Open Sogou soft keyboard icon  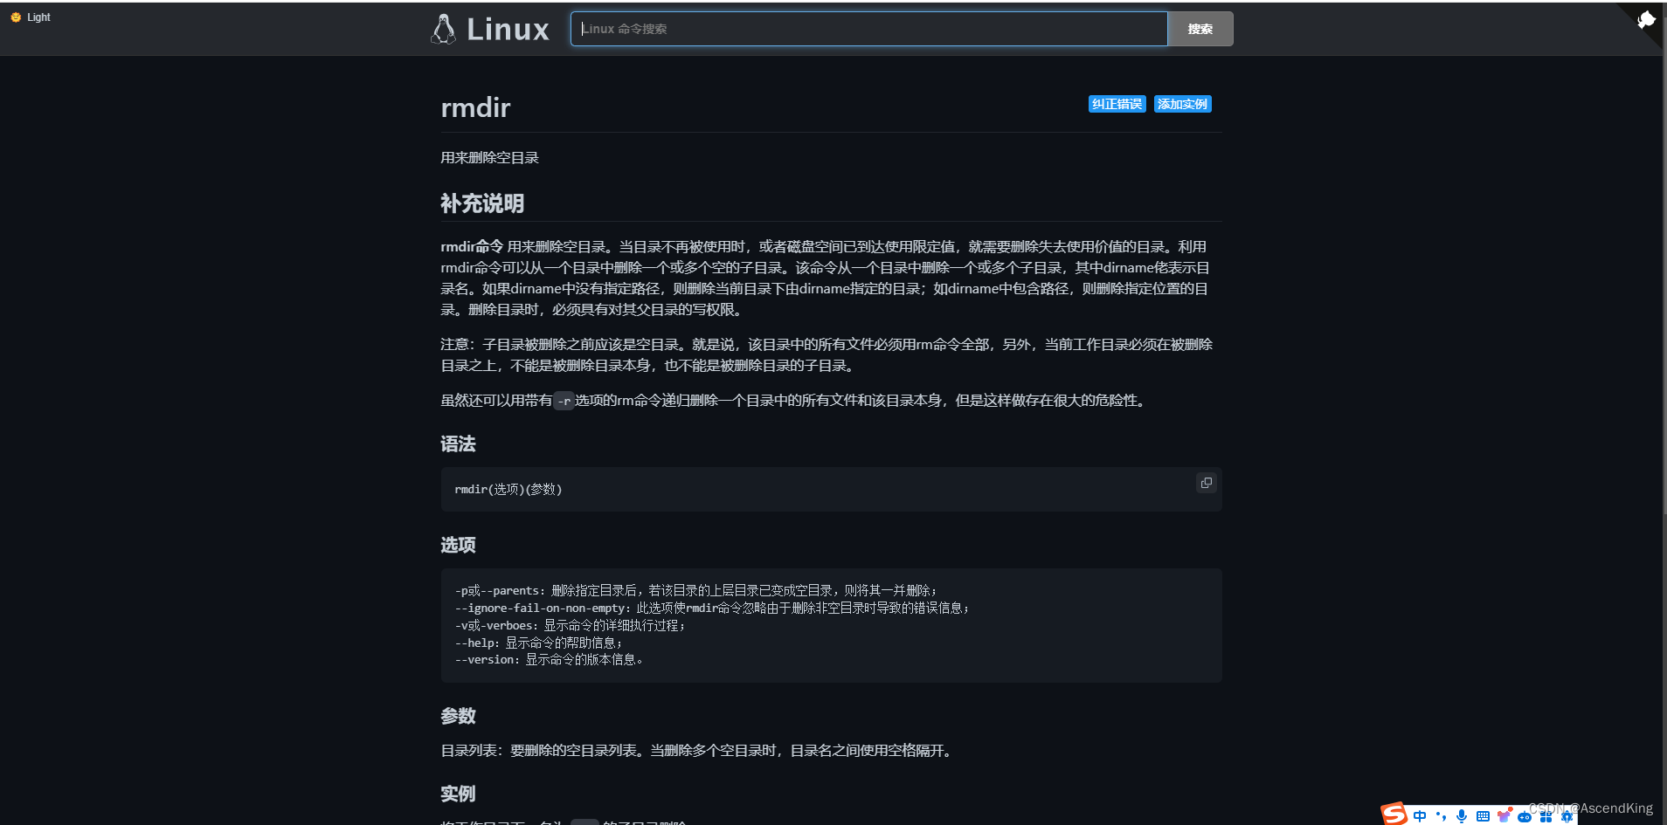1483,816
